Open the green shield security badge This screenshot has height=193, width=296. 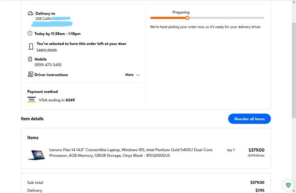[288, 185]
